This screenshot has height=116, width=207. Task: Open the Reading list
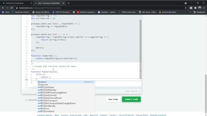tap(199, 12)
